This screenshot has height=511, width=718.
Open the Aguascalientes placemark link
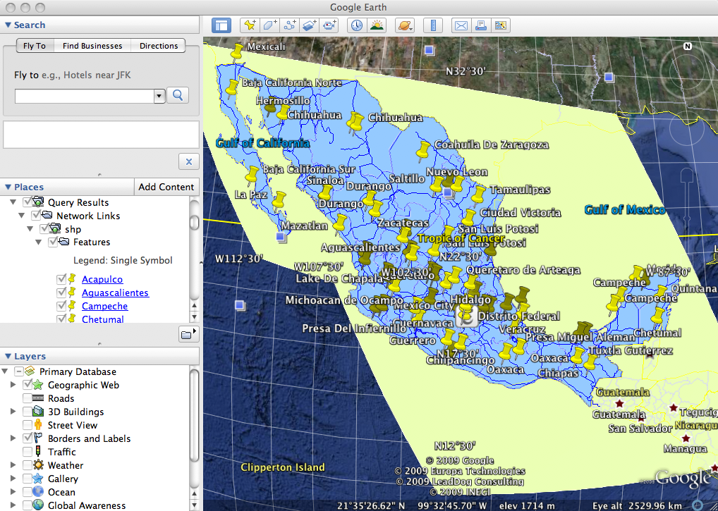click(x=115, y=293)
